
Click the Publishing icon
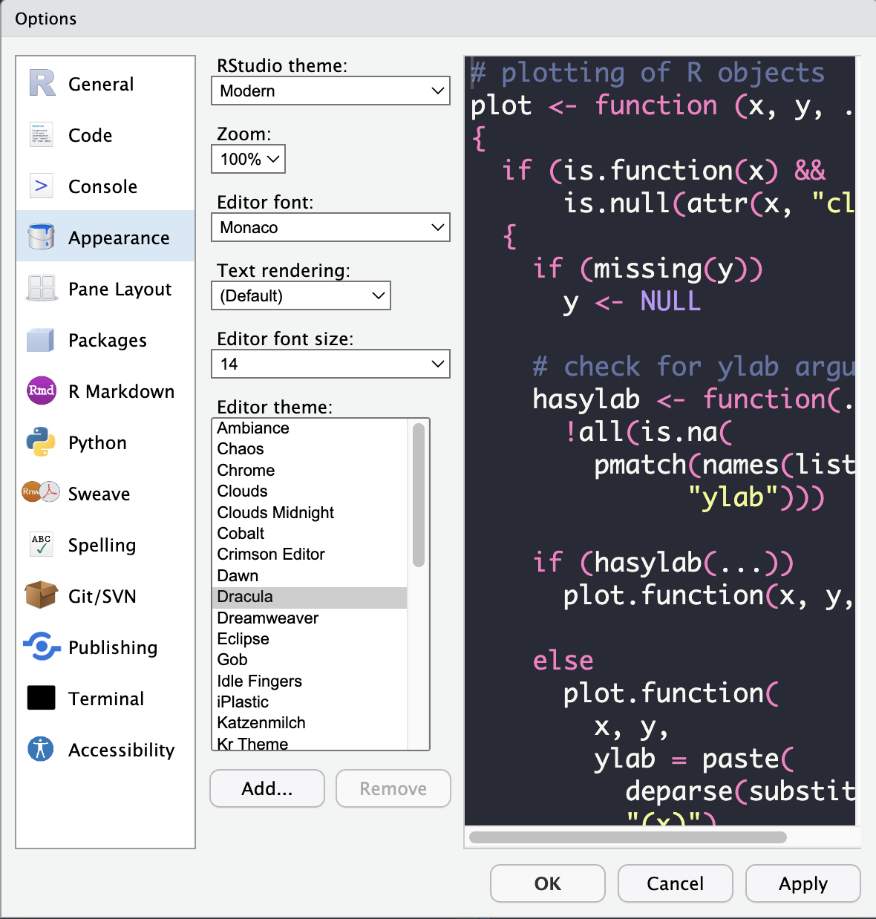point(41,647)
